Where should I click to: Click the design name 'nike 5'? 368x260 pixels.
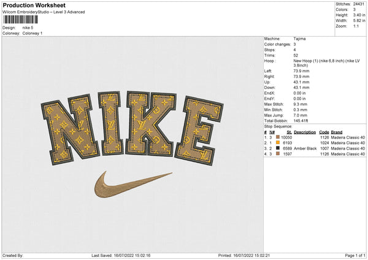pos(28,28)
